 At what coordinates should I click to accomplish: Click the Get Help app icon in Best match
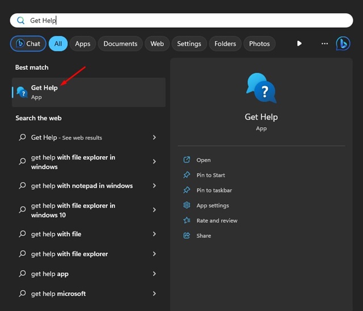[22, 92]
